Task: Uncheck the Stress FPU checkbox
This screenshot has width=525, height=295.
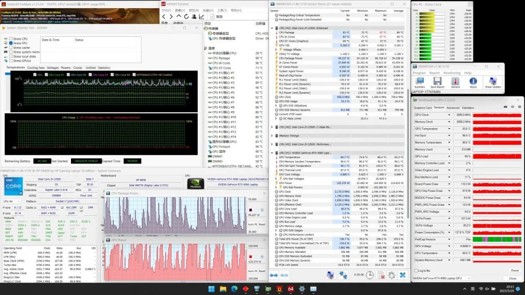Action: click(x=11, y=43)
